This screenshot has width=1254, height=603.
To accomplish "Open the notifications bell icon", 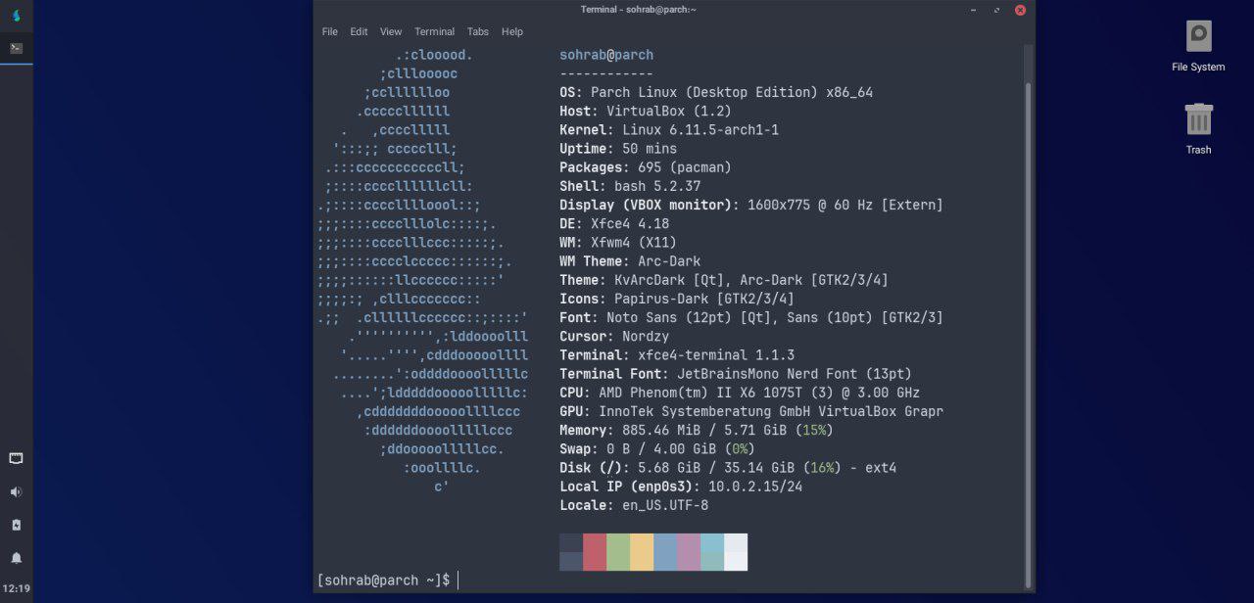I will coord(16,558).
